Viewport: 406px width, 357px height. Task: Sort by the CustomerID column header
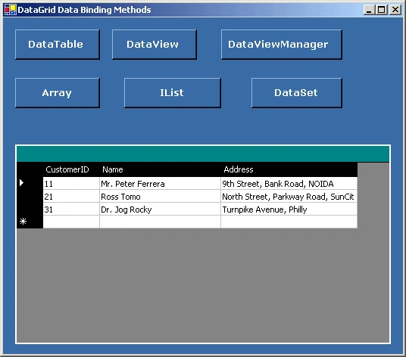point(71,169)
